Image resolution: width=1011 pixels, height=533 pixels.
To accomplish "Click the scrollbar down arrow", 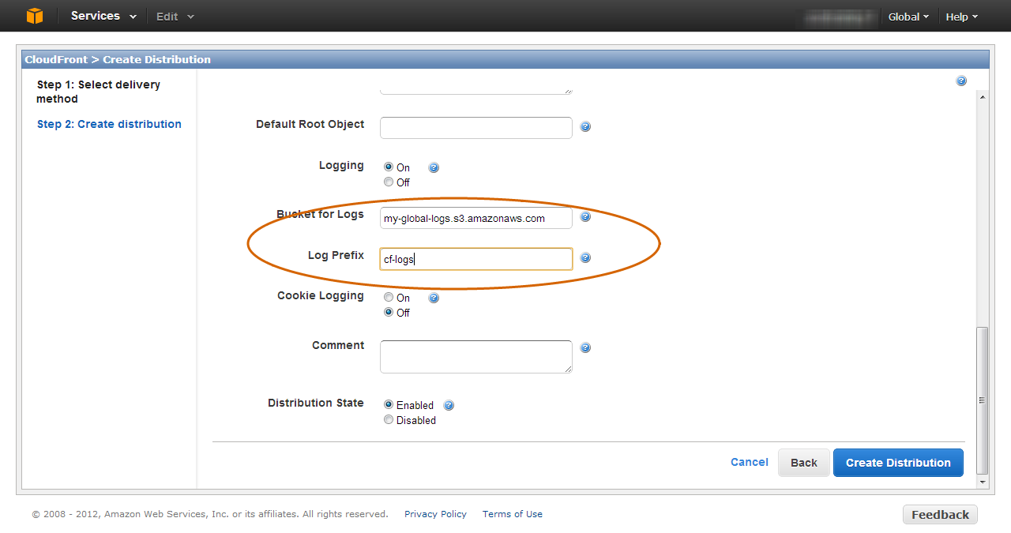I will [983, 482].
